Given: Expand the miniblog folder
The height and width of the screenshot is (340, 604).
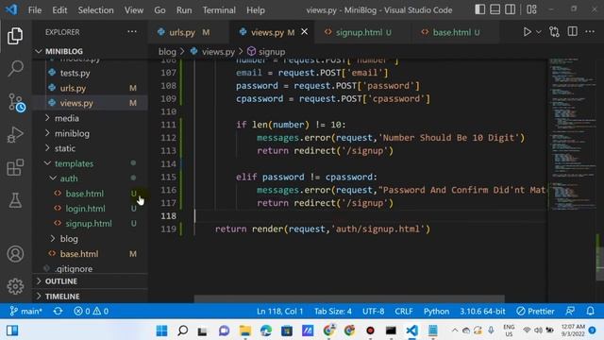Looking at the screenshot, I should (x=91, y=133).
